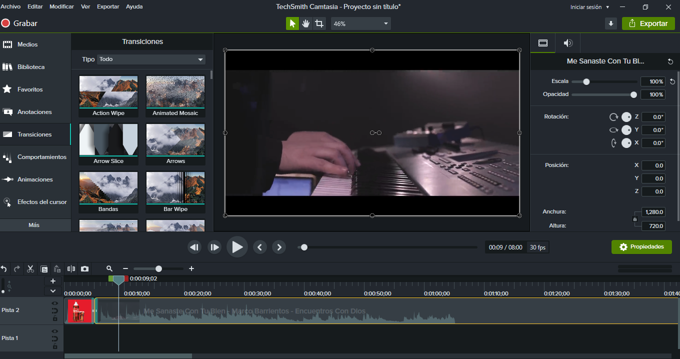This screenshot has width=680, height=359.
Task: Click the Y rotation dial
Action: point(626,130)
